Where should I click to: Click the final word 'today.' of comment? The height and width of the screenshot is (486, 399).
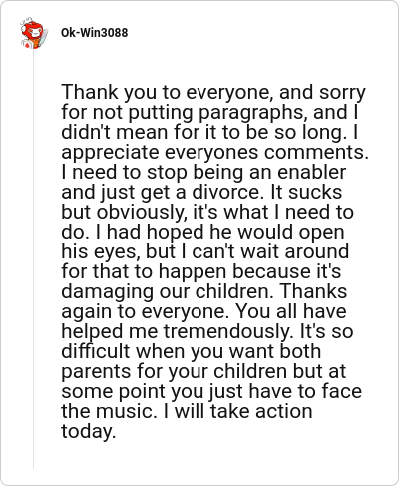(x=89, y=432)
